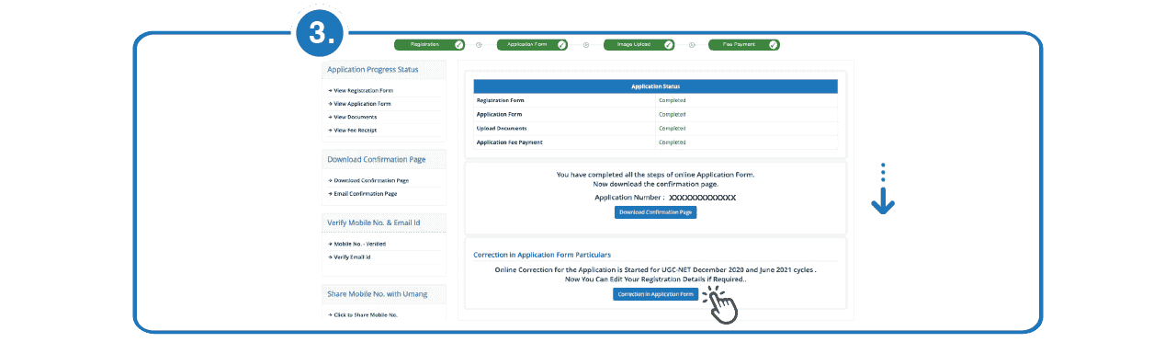Image resolution: width=1176 pixels, height=342 pixels.
Task: Click Completed status in the Registration Form row
Action: 673,100
